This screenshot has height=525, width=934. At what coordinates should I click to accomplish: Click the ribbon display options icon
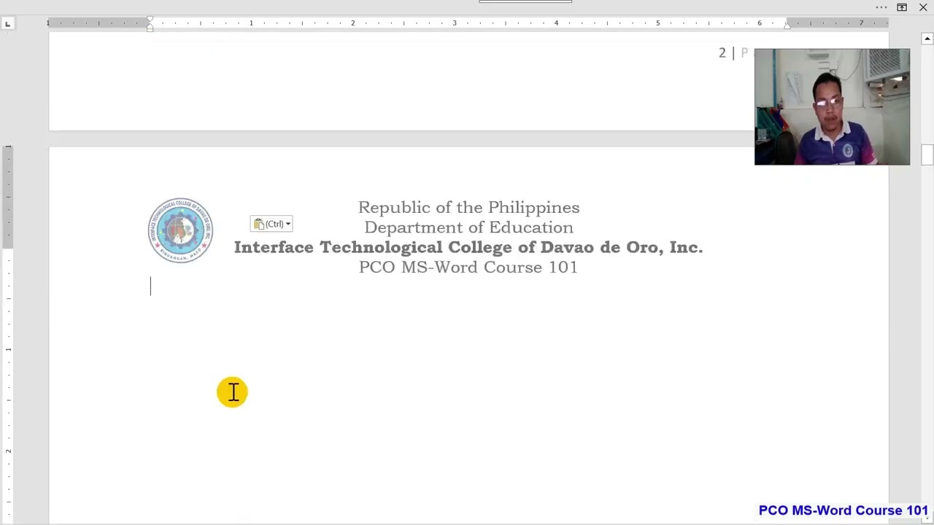coord(902,7)
